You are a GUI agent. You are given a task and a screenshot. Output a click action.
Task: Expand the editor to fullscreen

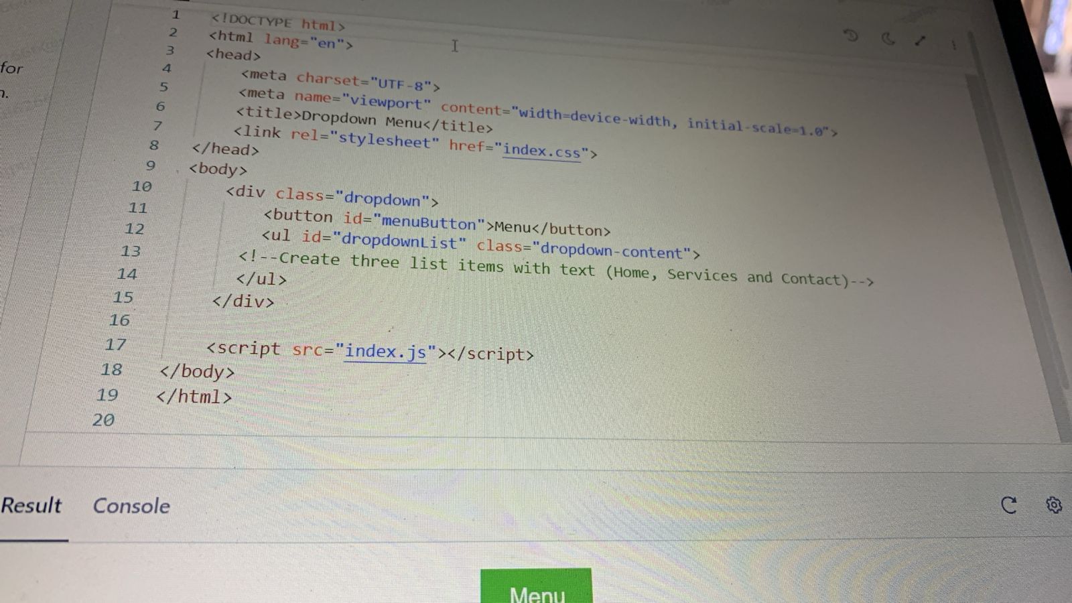coord(921,41)
